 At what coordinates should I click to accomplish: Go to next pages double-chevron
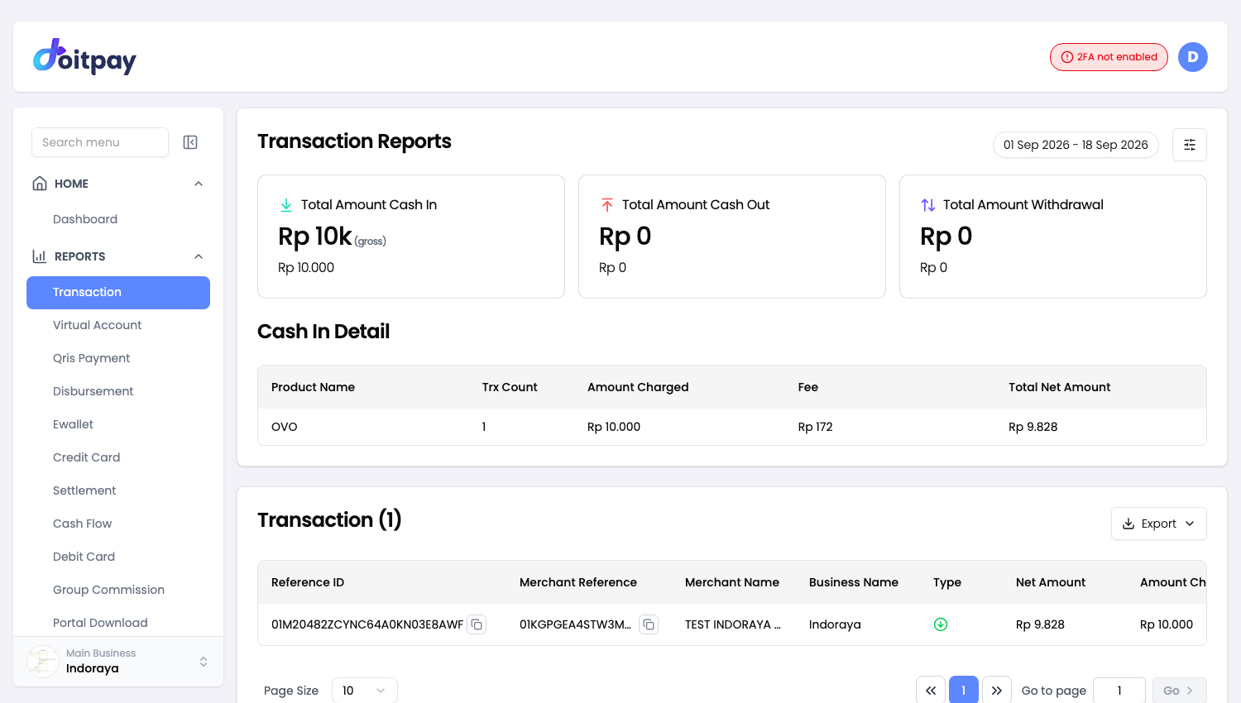[x=997, y=691]
